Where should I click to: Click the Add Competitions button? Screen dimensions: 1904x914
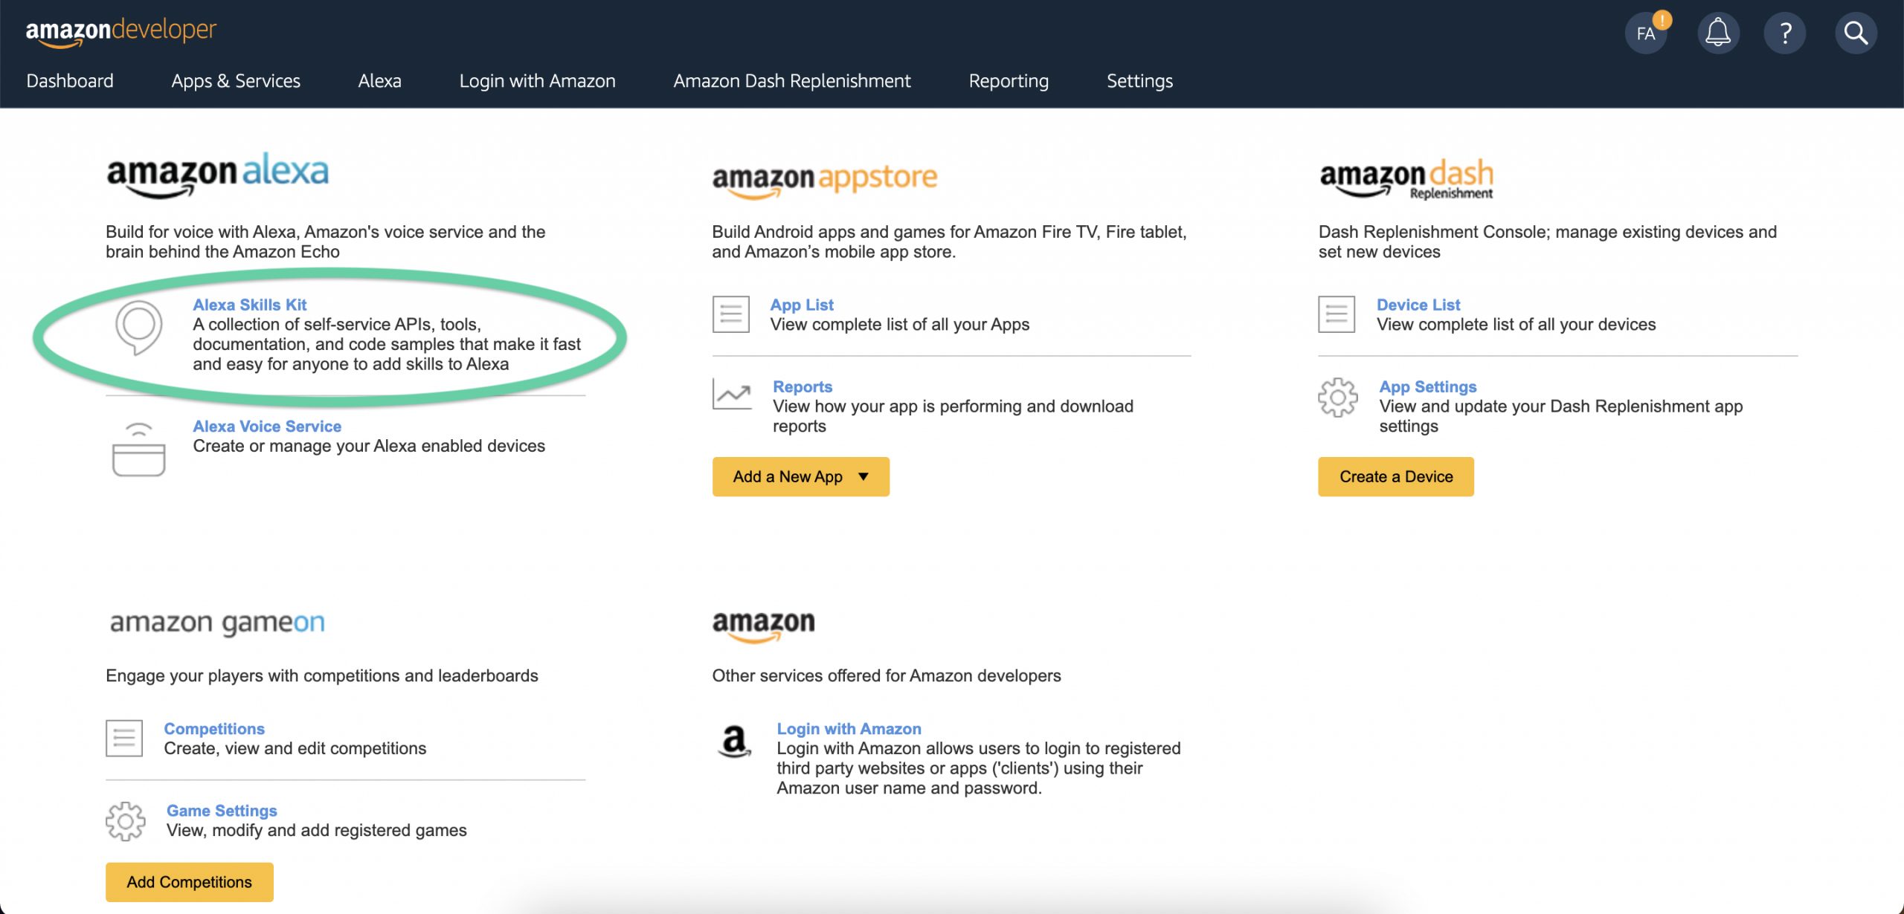(190, 882)
